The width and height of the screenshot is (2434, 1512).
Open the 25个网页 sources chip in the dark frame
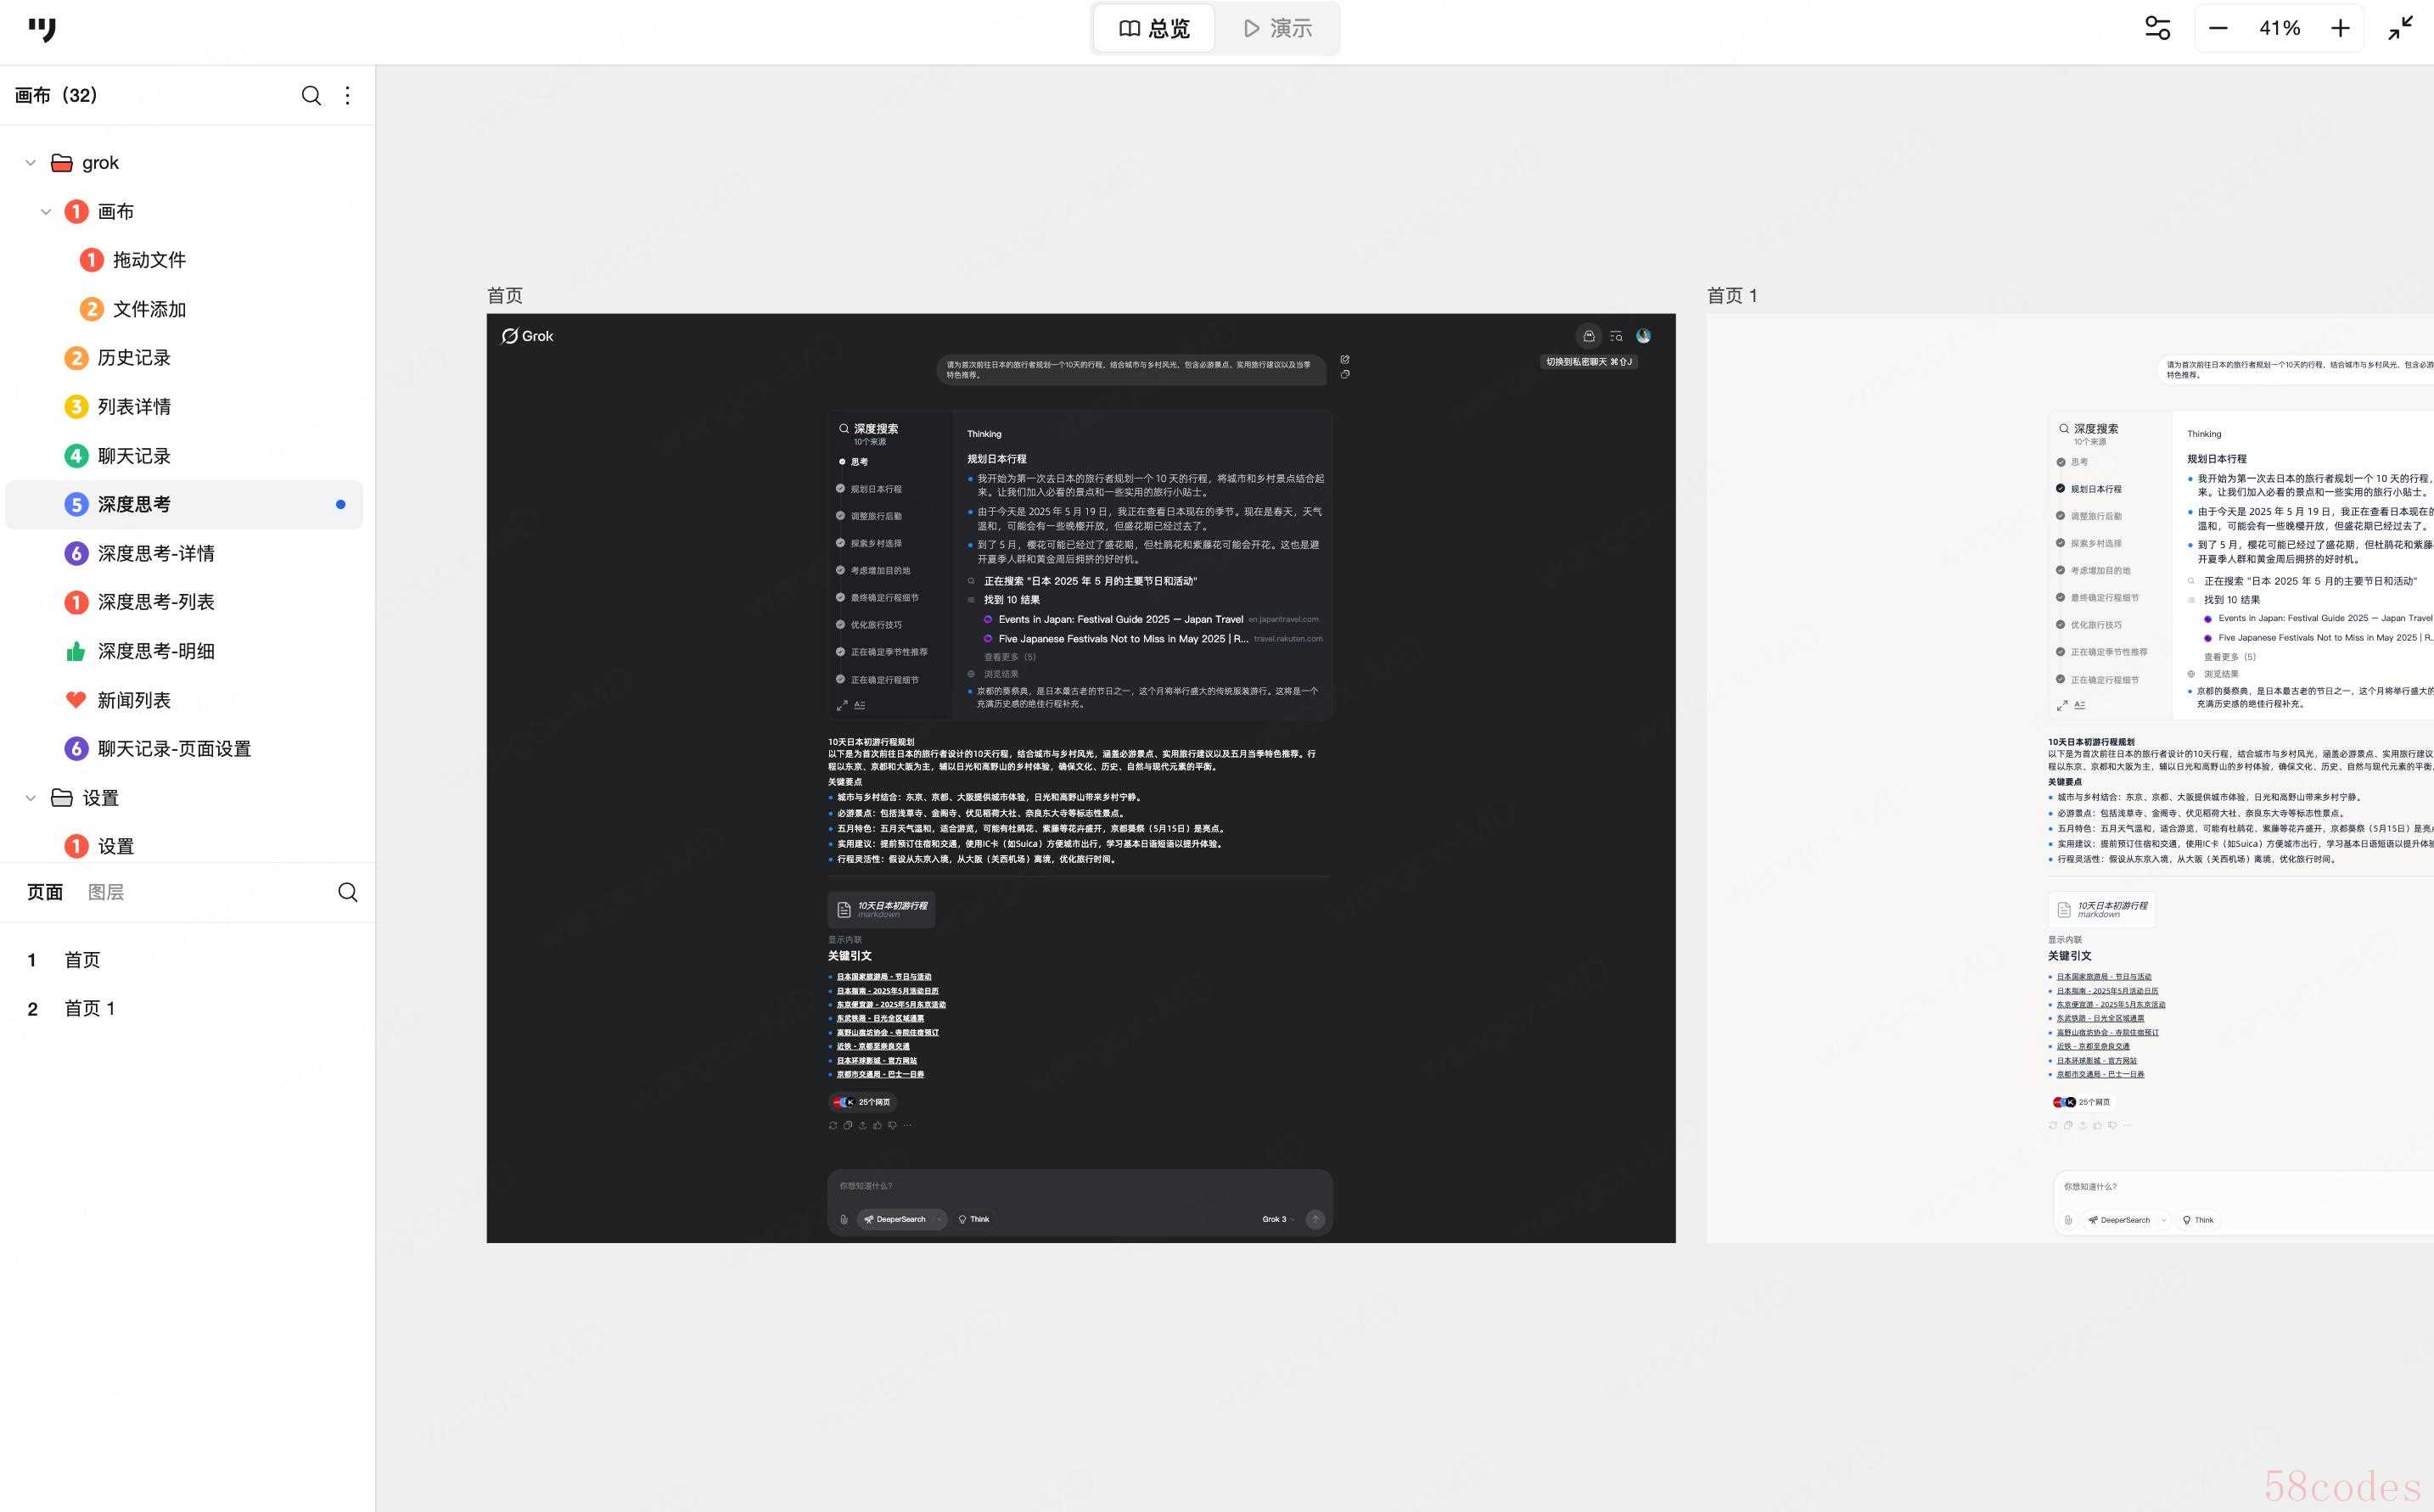point(862,1102)
